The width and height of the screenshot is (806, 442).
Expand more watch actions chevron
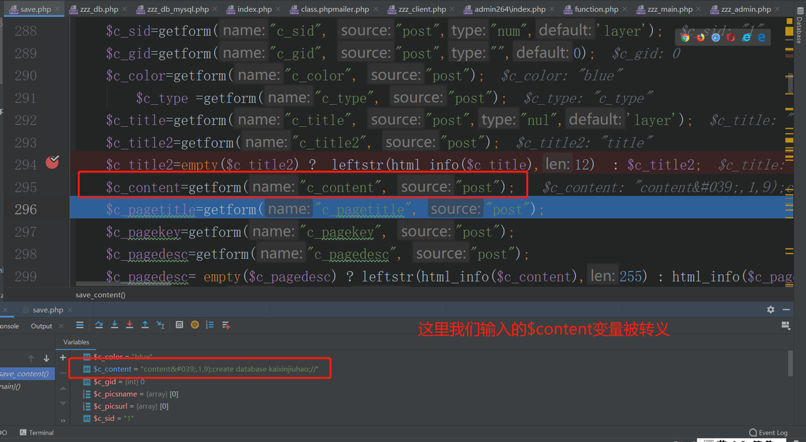(63, 421)
